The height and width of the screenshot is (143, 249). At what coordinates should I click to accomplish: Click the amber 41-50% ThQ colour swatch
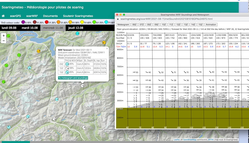click(70, 22)
